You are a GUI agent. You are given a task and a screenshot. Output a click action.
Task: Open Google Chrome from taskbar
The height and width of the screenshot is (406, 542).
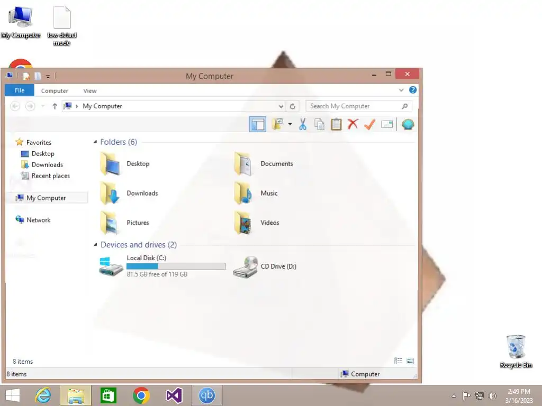click(141, 395)
